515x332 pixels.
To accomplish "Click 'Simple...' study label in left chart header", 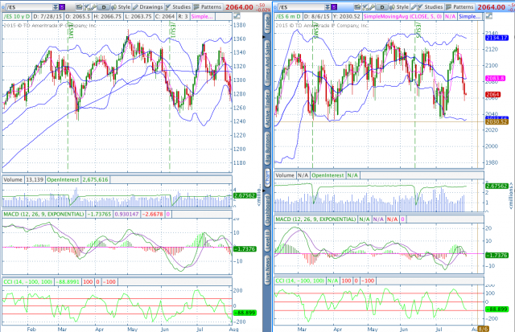I will (202, 16).
